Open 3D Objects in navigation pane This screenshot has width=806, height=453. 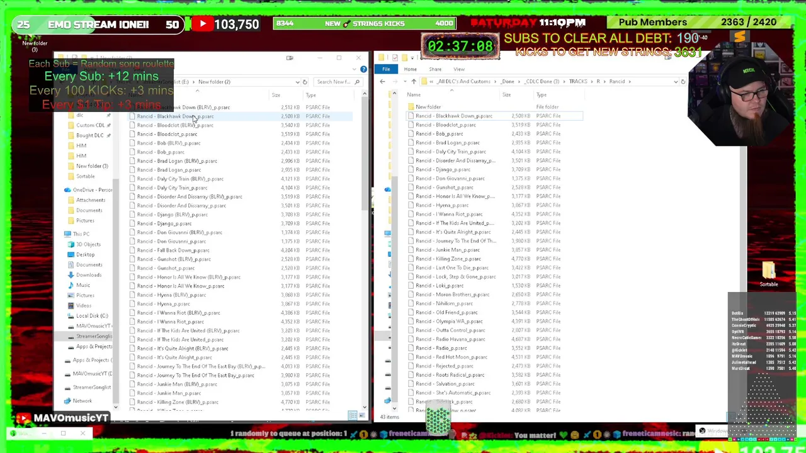pyautogui.click(x=84, y=244)
